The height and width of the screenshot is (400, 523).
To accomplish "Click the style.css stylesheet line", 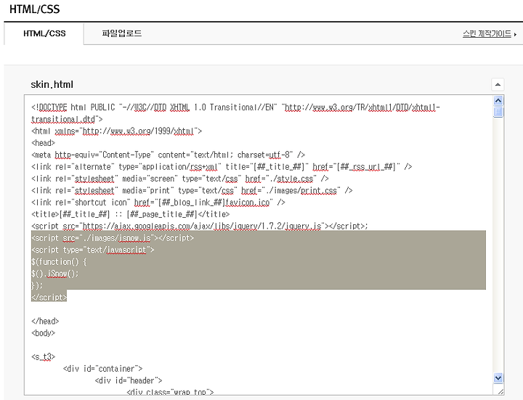I will point(180,179).
